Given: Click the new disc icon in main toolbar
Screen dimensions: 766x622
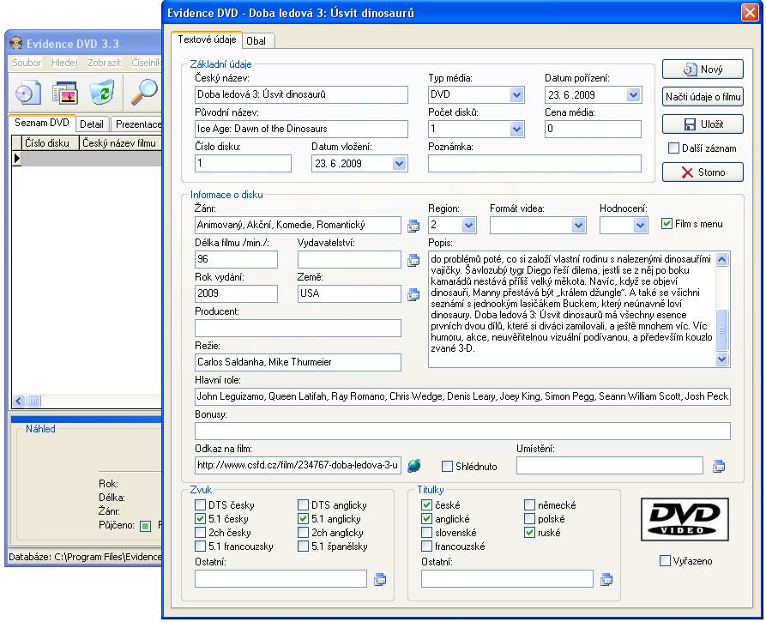Looking at the screenshot, I should click(27, 93).
